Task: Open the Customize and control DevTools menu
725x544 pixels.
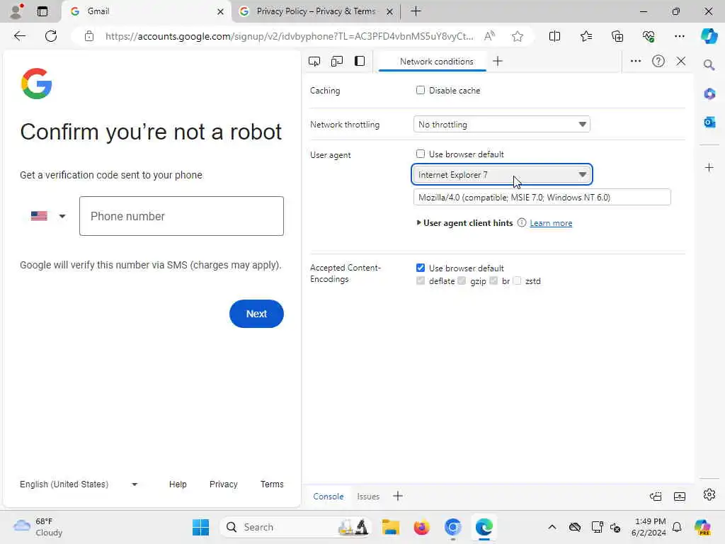Action: (x=636, y=61)
